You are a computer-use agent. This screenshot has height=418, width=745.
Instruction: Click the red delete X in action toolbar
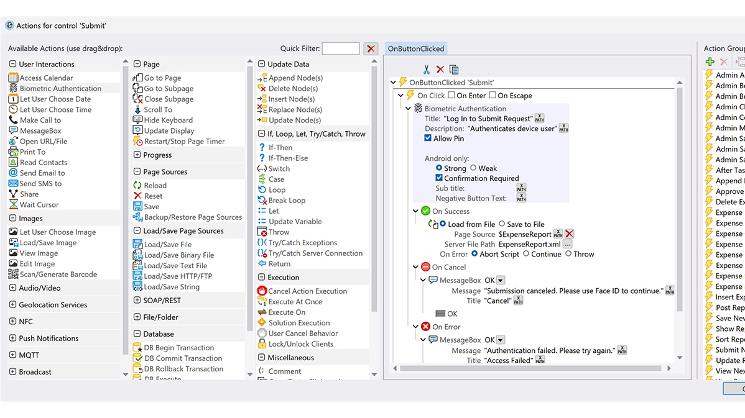coord(440,70)
